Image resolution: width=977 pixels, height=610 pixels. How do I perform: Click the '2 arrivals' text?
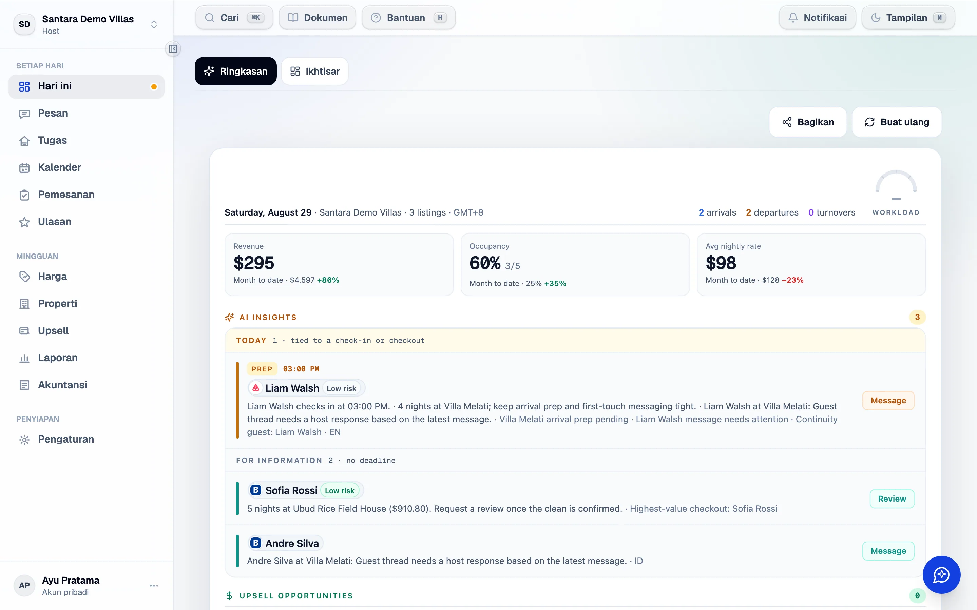pyautogui.click(x=717, y=212)
